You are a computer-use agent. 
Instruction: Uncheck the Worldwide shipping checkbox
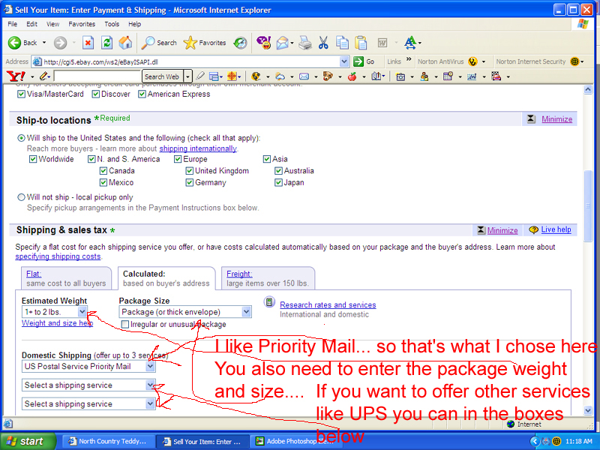click(33, 159)
